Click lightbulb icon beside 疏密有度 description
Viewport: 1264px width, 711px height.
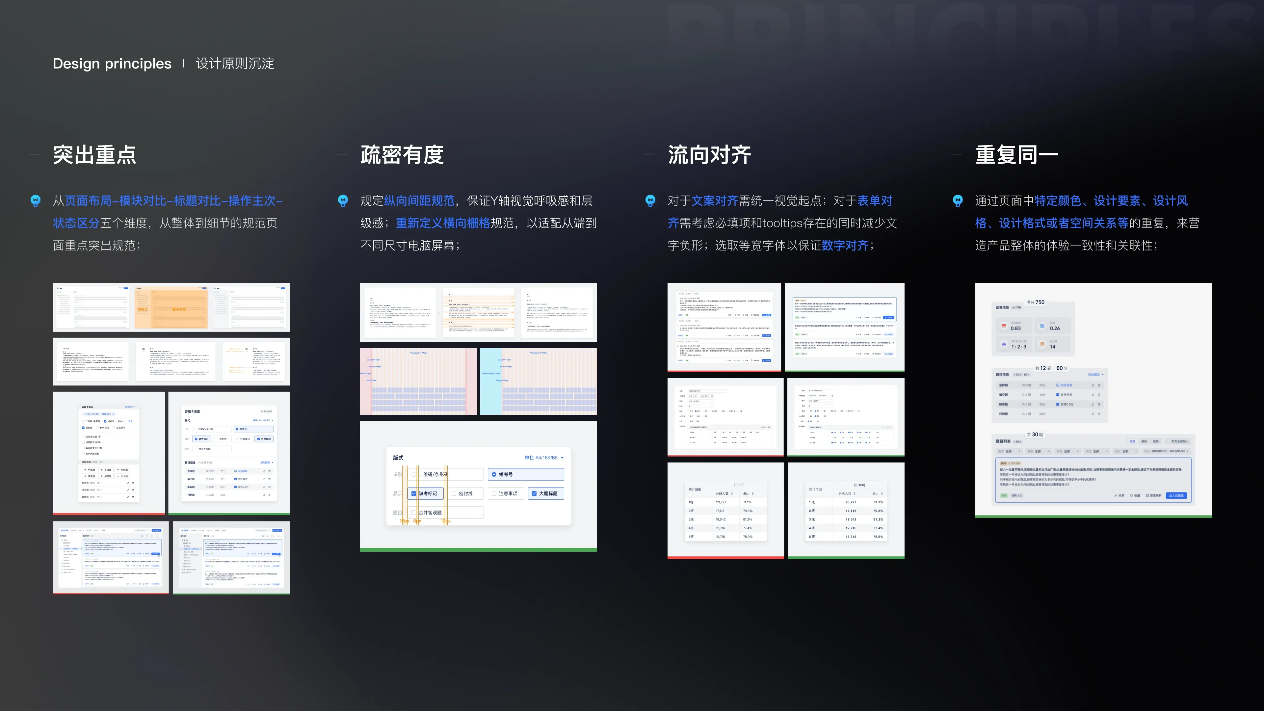click(343, 200)
